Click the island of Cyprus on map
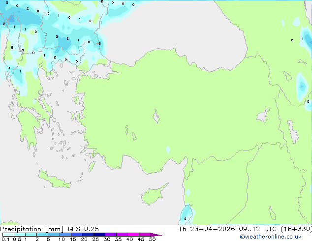 [153, 195]
